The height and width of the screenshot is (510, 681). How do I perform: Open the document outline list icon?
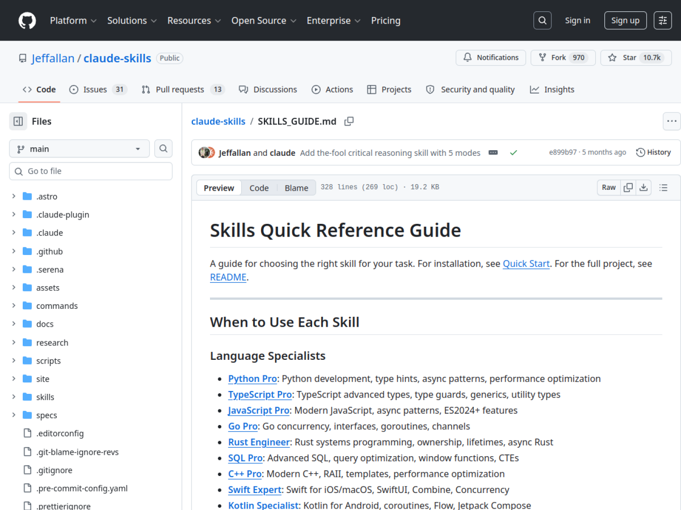coord(664,187)
